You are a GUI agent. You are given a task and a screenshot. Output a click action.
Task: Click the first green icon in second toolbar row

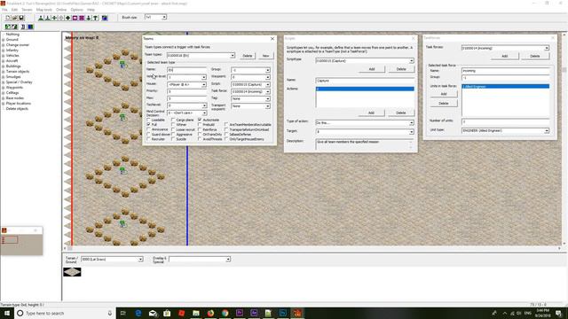(8, 27)
